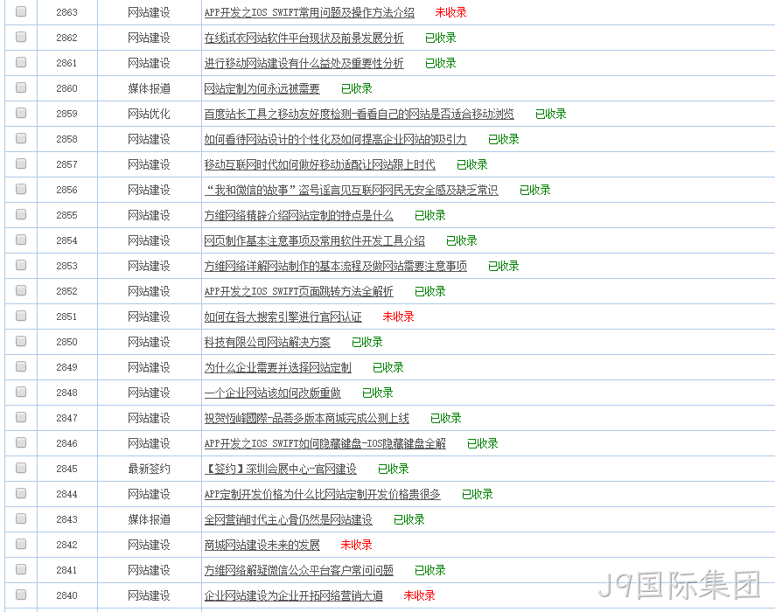Open article 在线试衣网站软件平台现状及前景发展分析

coord(304,38)
